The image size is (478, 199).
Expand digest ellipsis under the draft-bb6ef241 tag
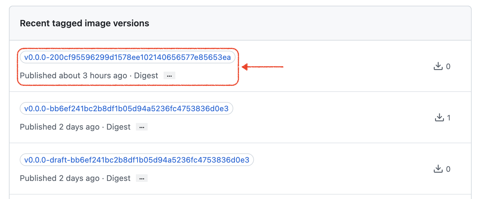pos(142,178)
